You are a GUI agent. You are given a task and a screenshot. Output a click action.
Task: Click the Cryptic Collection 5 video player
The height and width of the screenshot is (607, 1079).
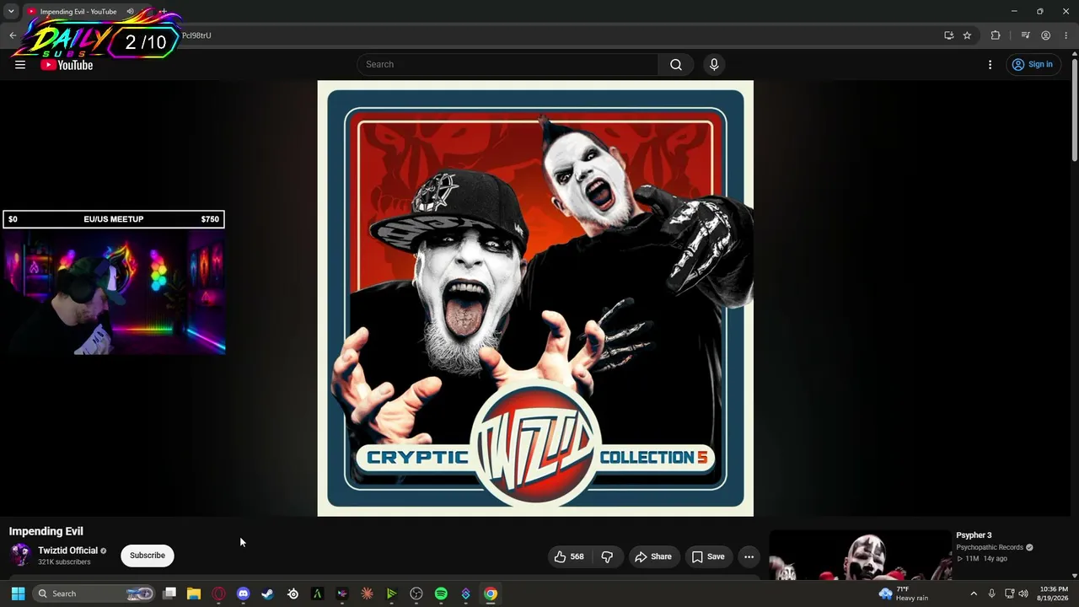pyautogui.click(x=535, y=298)
